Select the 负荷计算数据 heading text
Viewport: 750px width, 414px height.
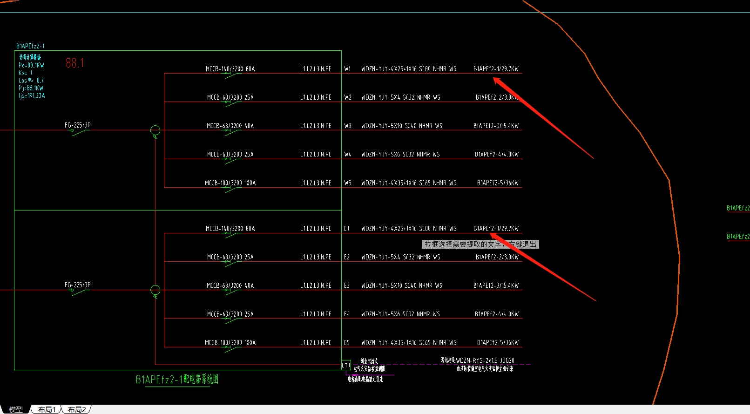coord(30,57)
